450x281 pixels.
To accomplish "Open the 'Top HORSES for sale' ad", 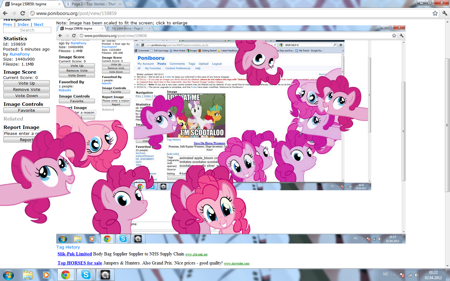I will point(80,263).
